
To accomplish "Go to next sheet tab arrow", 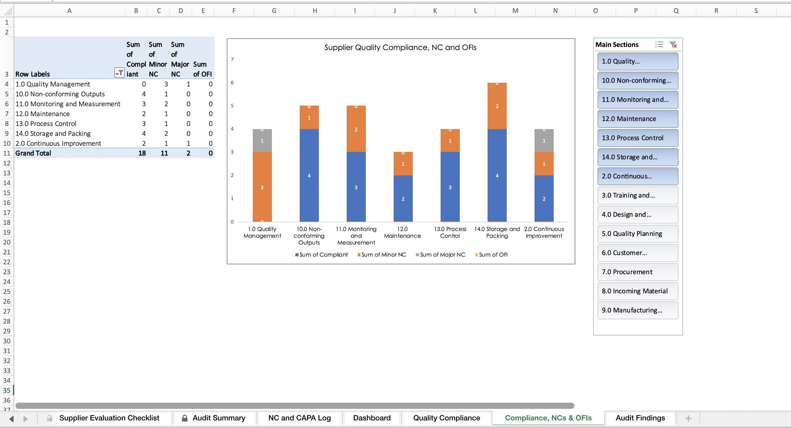I will tap(26, 419).
